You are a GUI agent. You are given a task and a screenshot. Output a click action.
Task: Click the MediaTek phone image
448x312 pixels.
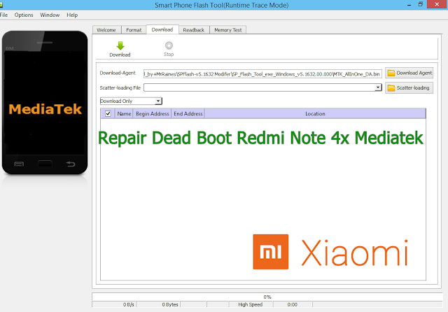(x=45, y=103)
